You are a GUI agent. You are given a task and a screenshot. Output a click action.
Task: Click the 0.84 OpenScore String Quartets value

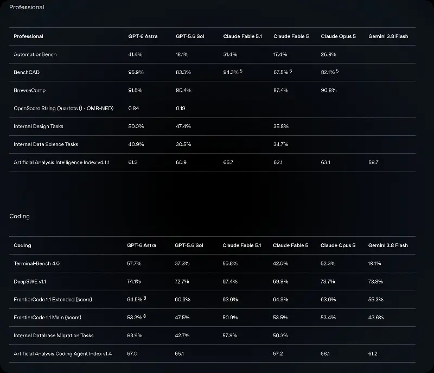pyautogui.click(x=133, y=108)
